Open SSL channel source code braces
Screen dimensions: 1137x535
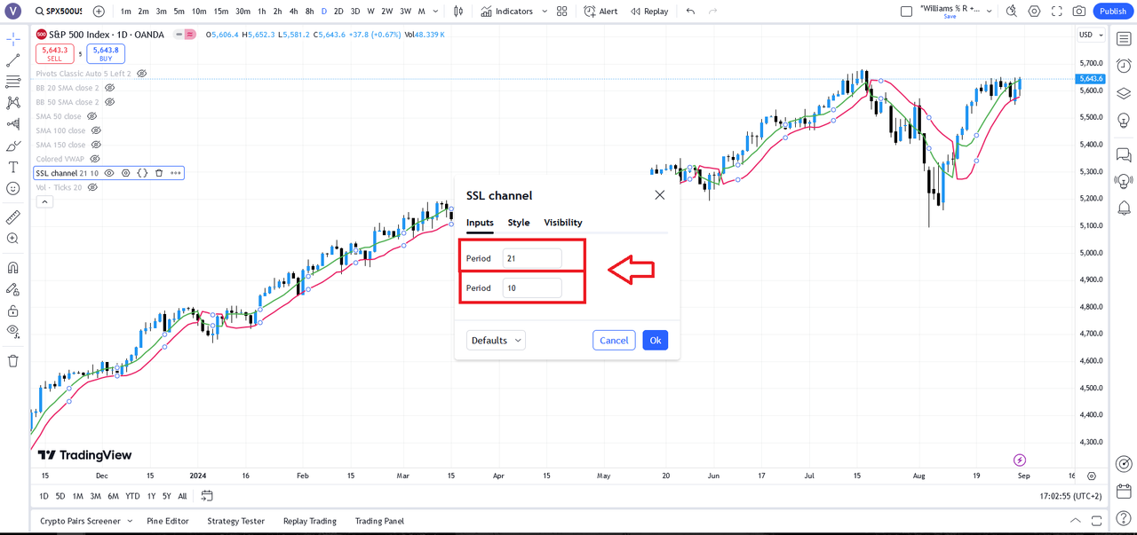coord(142,173)
